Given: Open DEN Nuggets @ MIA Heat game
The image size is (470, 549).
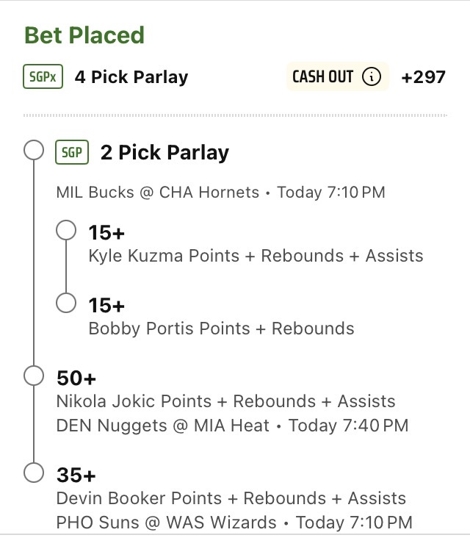Looking at the screenshot, I should (163, 426).
